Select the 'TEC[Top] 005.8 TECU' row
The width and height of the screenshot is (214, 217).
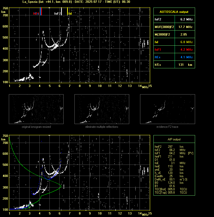(171, 193)
